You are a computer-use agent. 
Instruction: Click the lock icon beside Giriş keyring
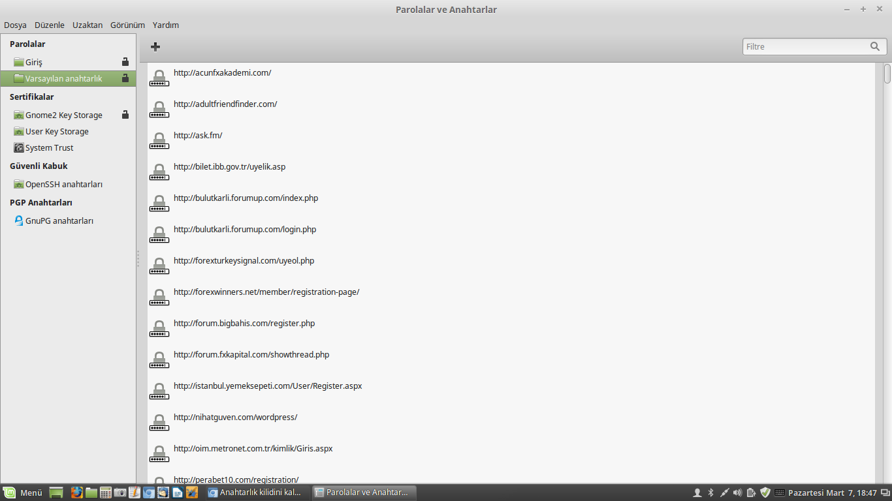click(x=125, y=62)
